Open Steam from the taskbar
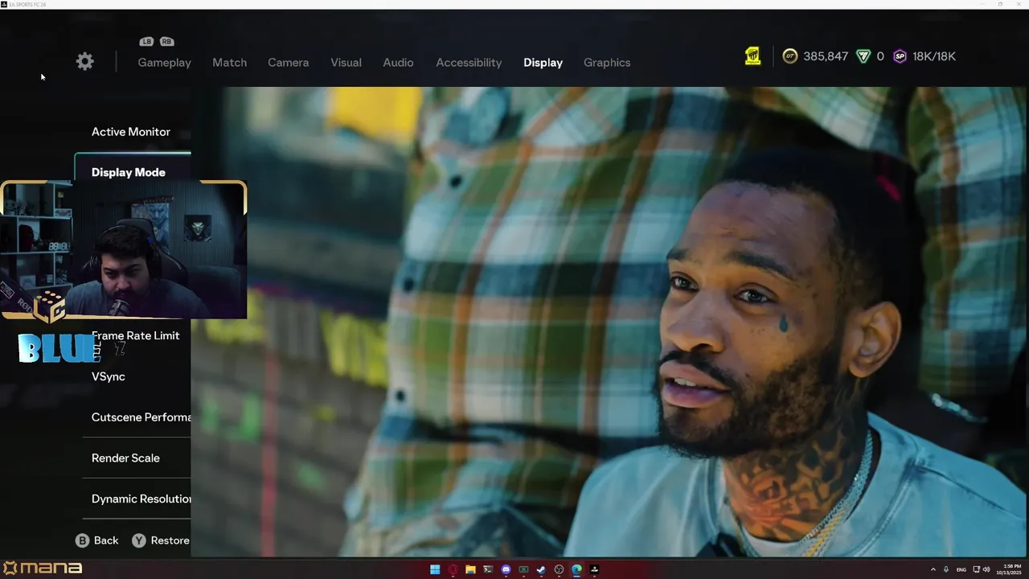The image size is (1029, 579). (x=541, y=569)
